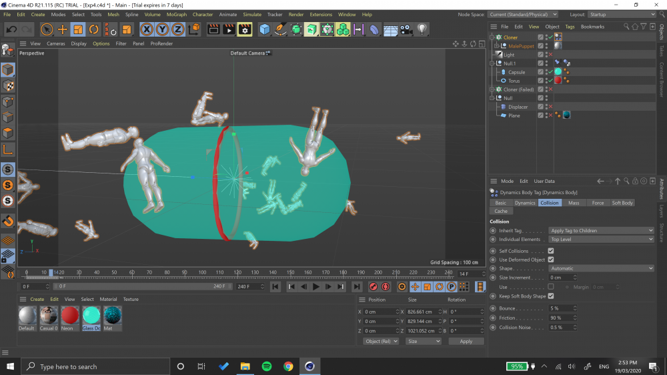The width and height of the screenshot is (667, 375).
Task: Toggle the coordinate system icon
Action: point(194,29)
